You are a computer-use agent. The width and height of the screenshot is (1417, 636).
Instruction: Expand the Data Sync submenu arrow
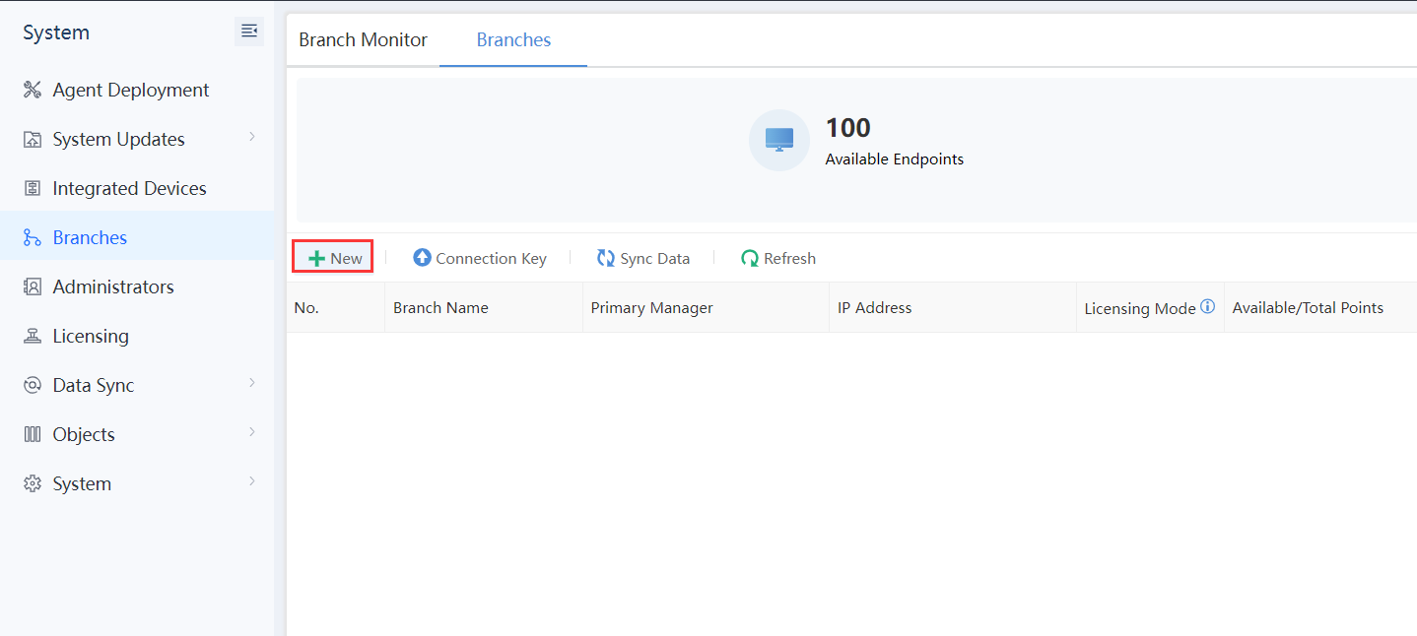(252, 383)
